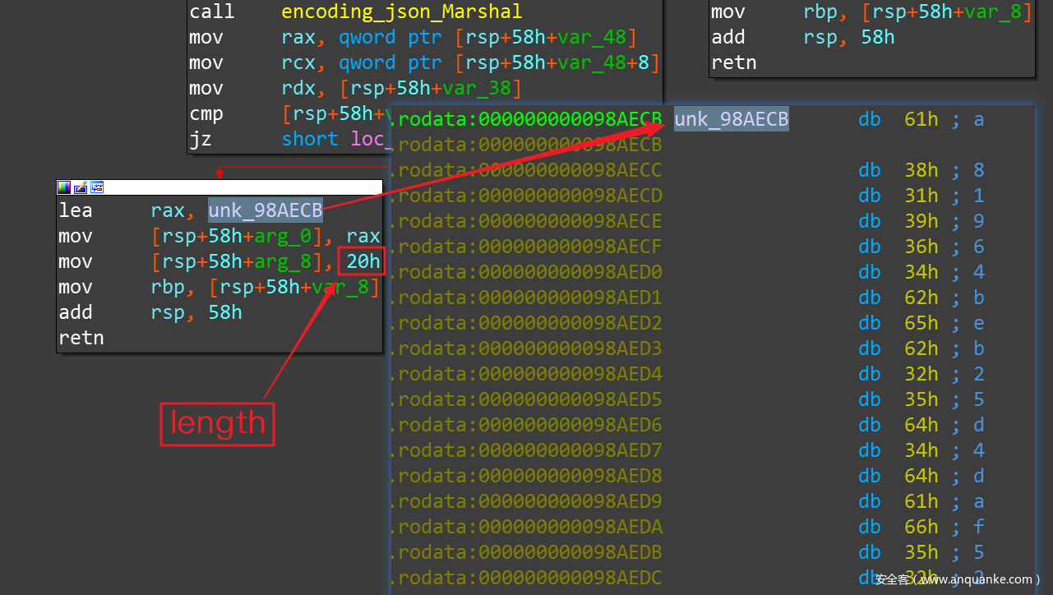
Task: Click the node color icon in the lea node header
Action: point(64,187)
